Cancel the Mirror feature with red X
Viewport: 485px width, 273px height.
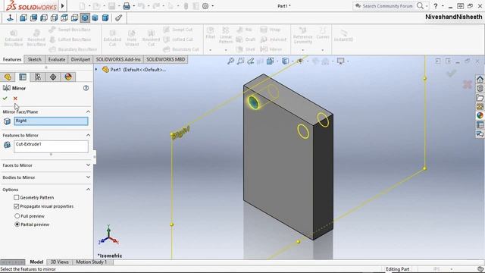point(15,99)
